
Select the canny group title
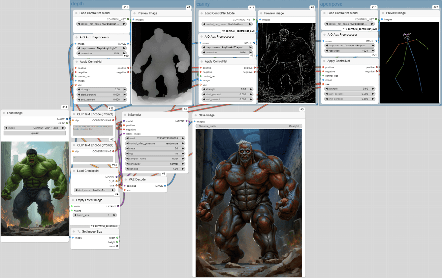pyautogui.click(x=203, y=4)
